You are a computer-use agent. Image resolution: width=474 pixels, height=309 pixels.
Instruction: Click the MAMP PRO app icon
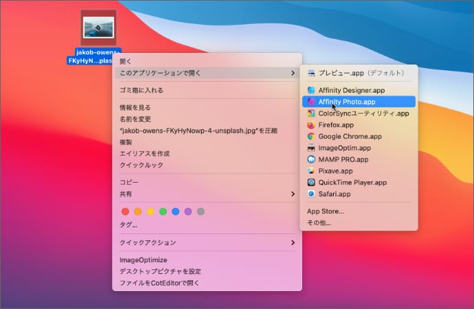click(311, 159)
